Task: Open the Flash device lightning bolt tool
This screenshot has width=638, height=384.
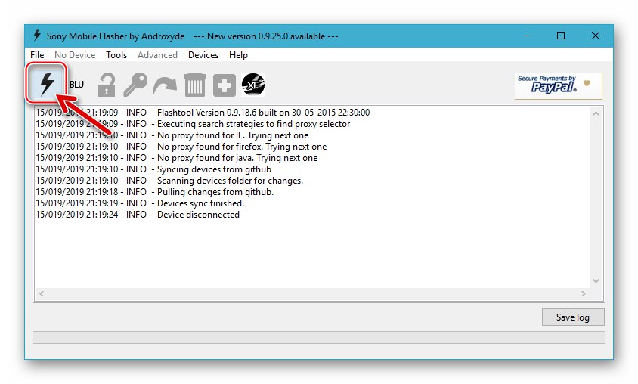Action: [x=47, y=84]
